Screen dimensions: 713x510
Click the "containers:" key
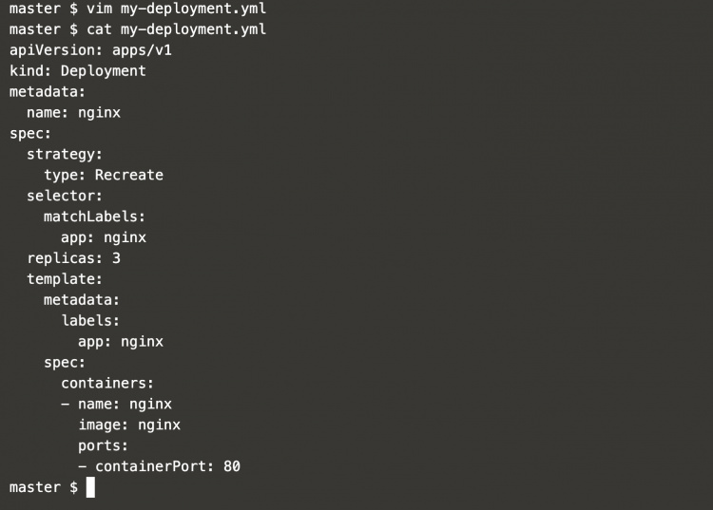pos(107,383)
